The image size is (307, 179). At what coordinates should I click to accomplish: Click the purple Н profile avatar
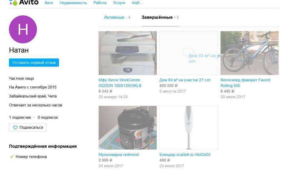tap(23, 29)
